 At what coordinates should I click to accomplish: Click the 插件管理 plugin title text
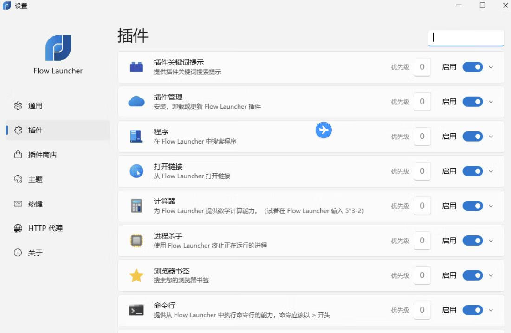click(x=168, y=97)
